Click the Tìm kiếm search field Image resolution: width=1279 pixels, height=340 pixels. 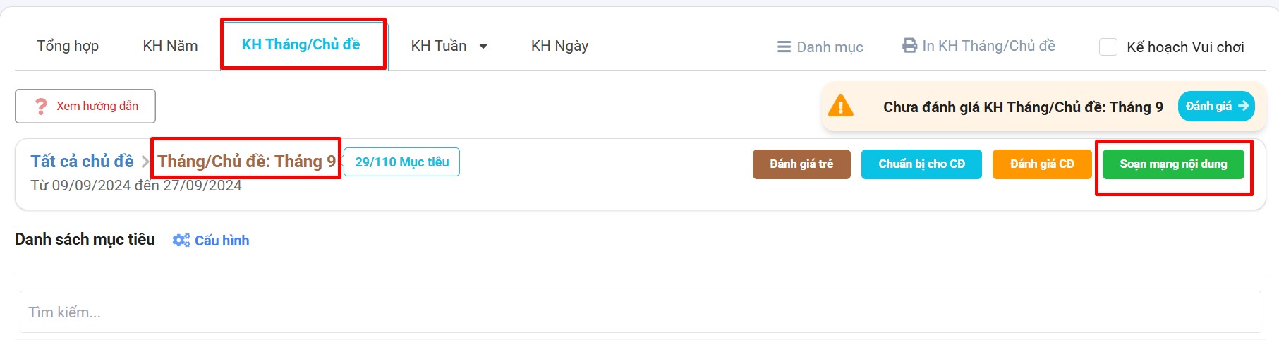coord(639,312)
